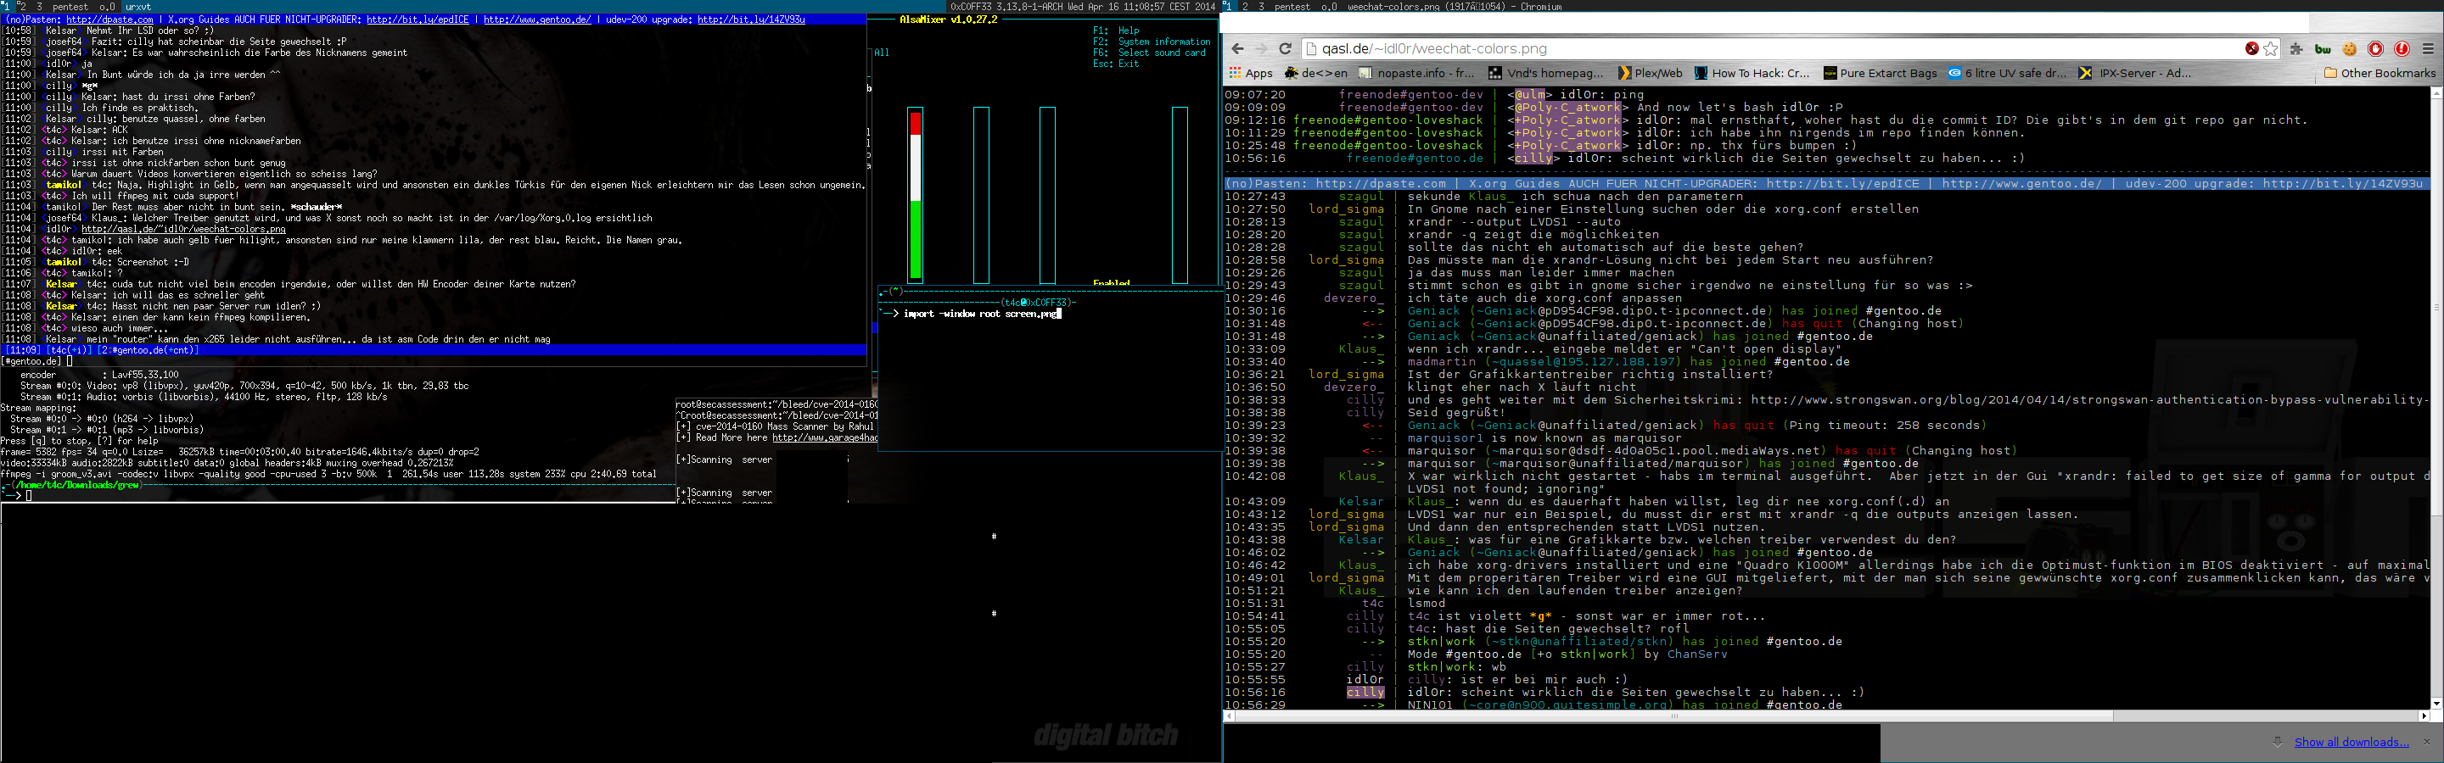Open the http://www.gentoo.de/ link in irssi topic
2444x763 pixels.
point(537,19)
